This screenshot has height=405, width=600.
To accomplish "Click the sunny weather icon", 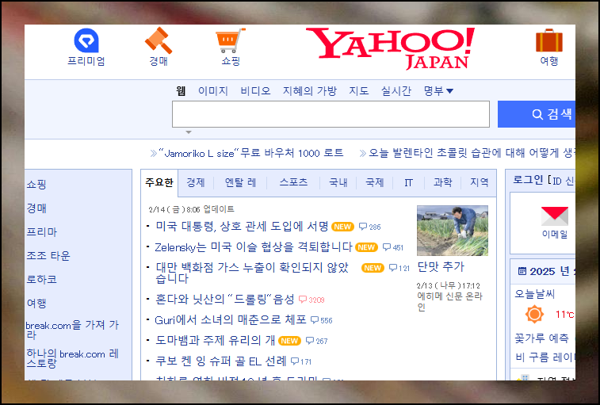I will coord(534,315).
